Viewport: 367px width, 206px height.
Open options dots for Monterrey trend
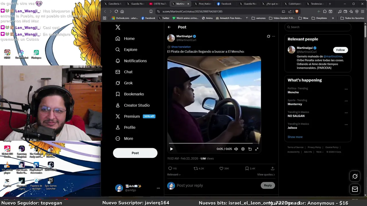346,101
